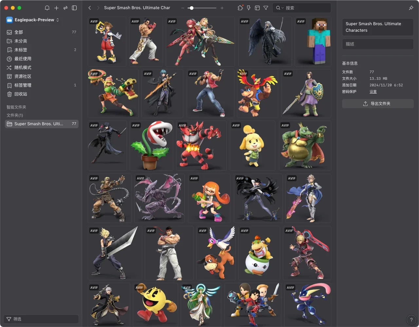Image resolution: width=419 pixels, height=327 pixels.
Task: Click the 筛选 filter field
Action: (41, 319)
